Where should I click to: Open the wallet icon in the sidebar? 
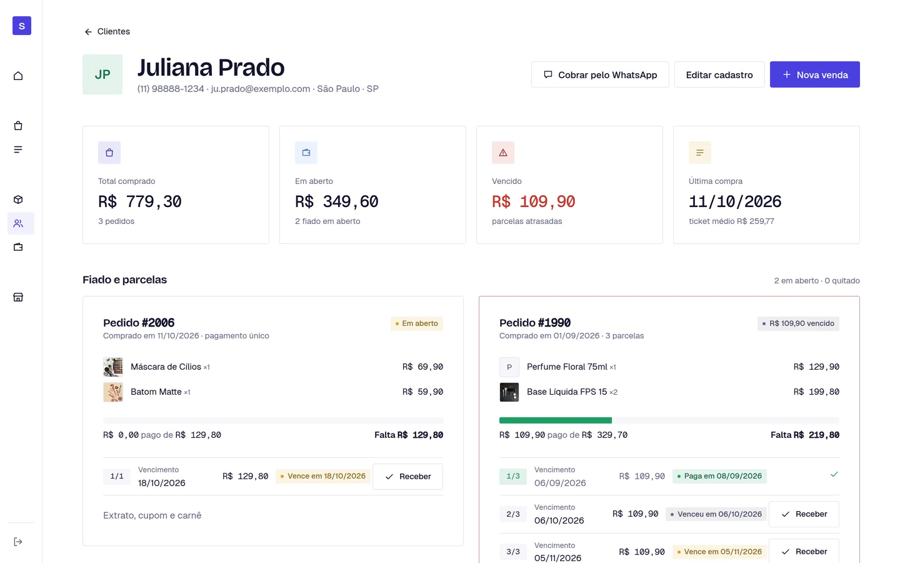18,247
